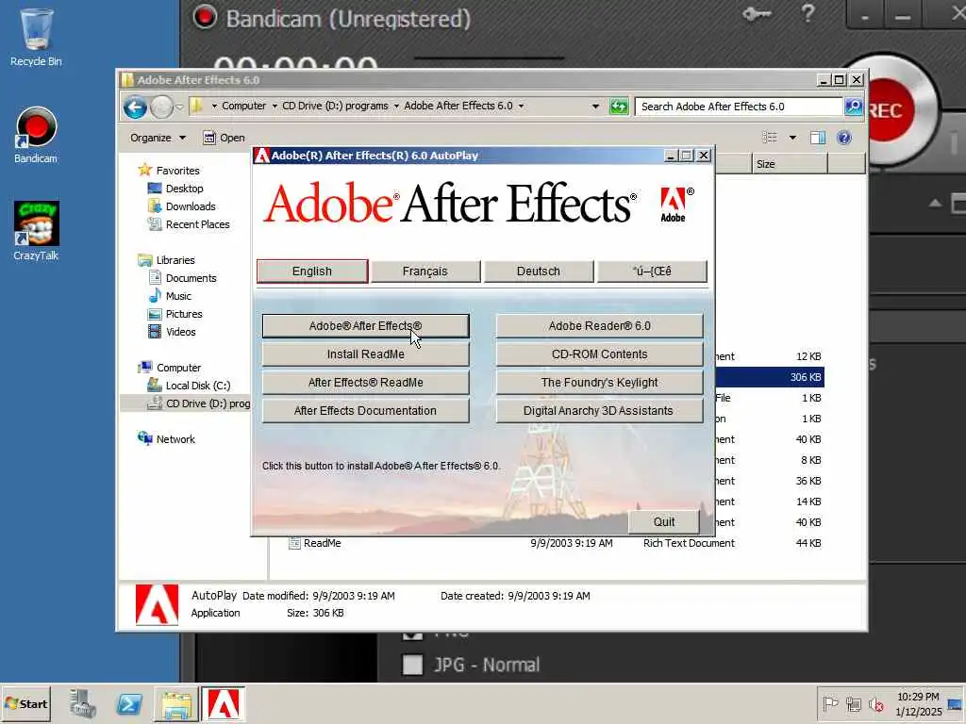Viewport: 966px width, 724px height.
Task: Quit the AutoPlay window
Action: pos(663,521)
